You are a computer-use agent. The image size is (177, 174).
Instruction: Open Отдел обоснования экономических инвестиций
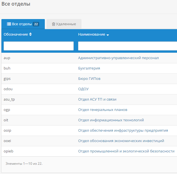point(121,141)
